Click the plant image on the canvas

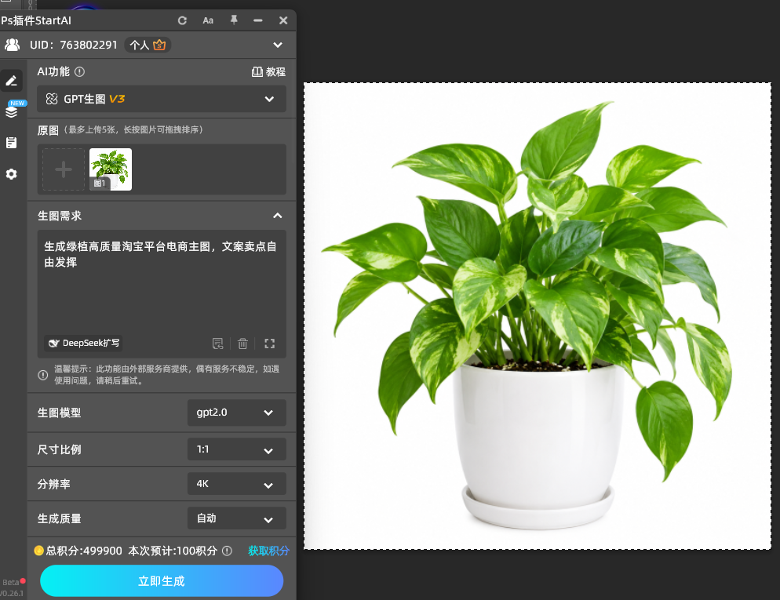[538, 316]
